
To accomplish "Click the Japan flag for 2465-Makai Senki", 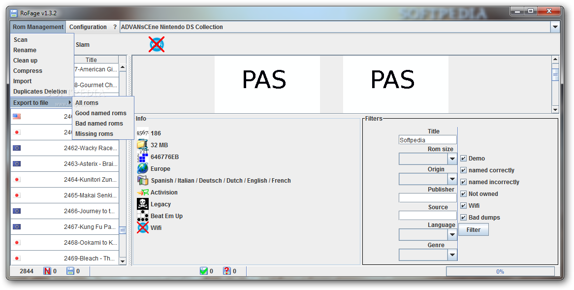I will 17,195.
